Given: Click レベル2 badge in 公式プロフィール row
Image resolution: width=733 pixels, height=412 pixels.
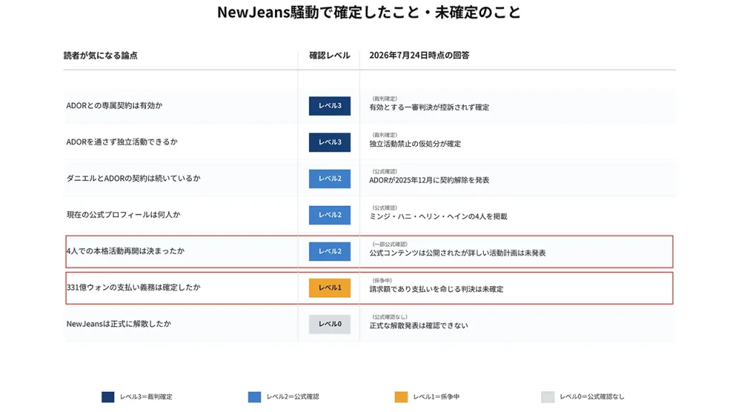Looking at the screenshot, I should [x=329, y=215].
